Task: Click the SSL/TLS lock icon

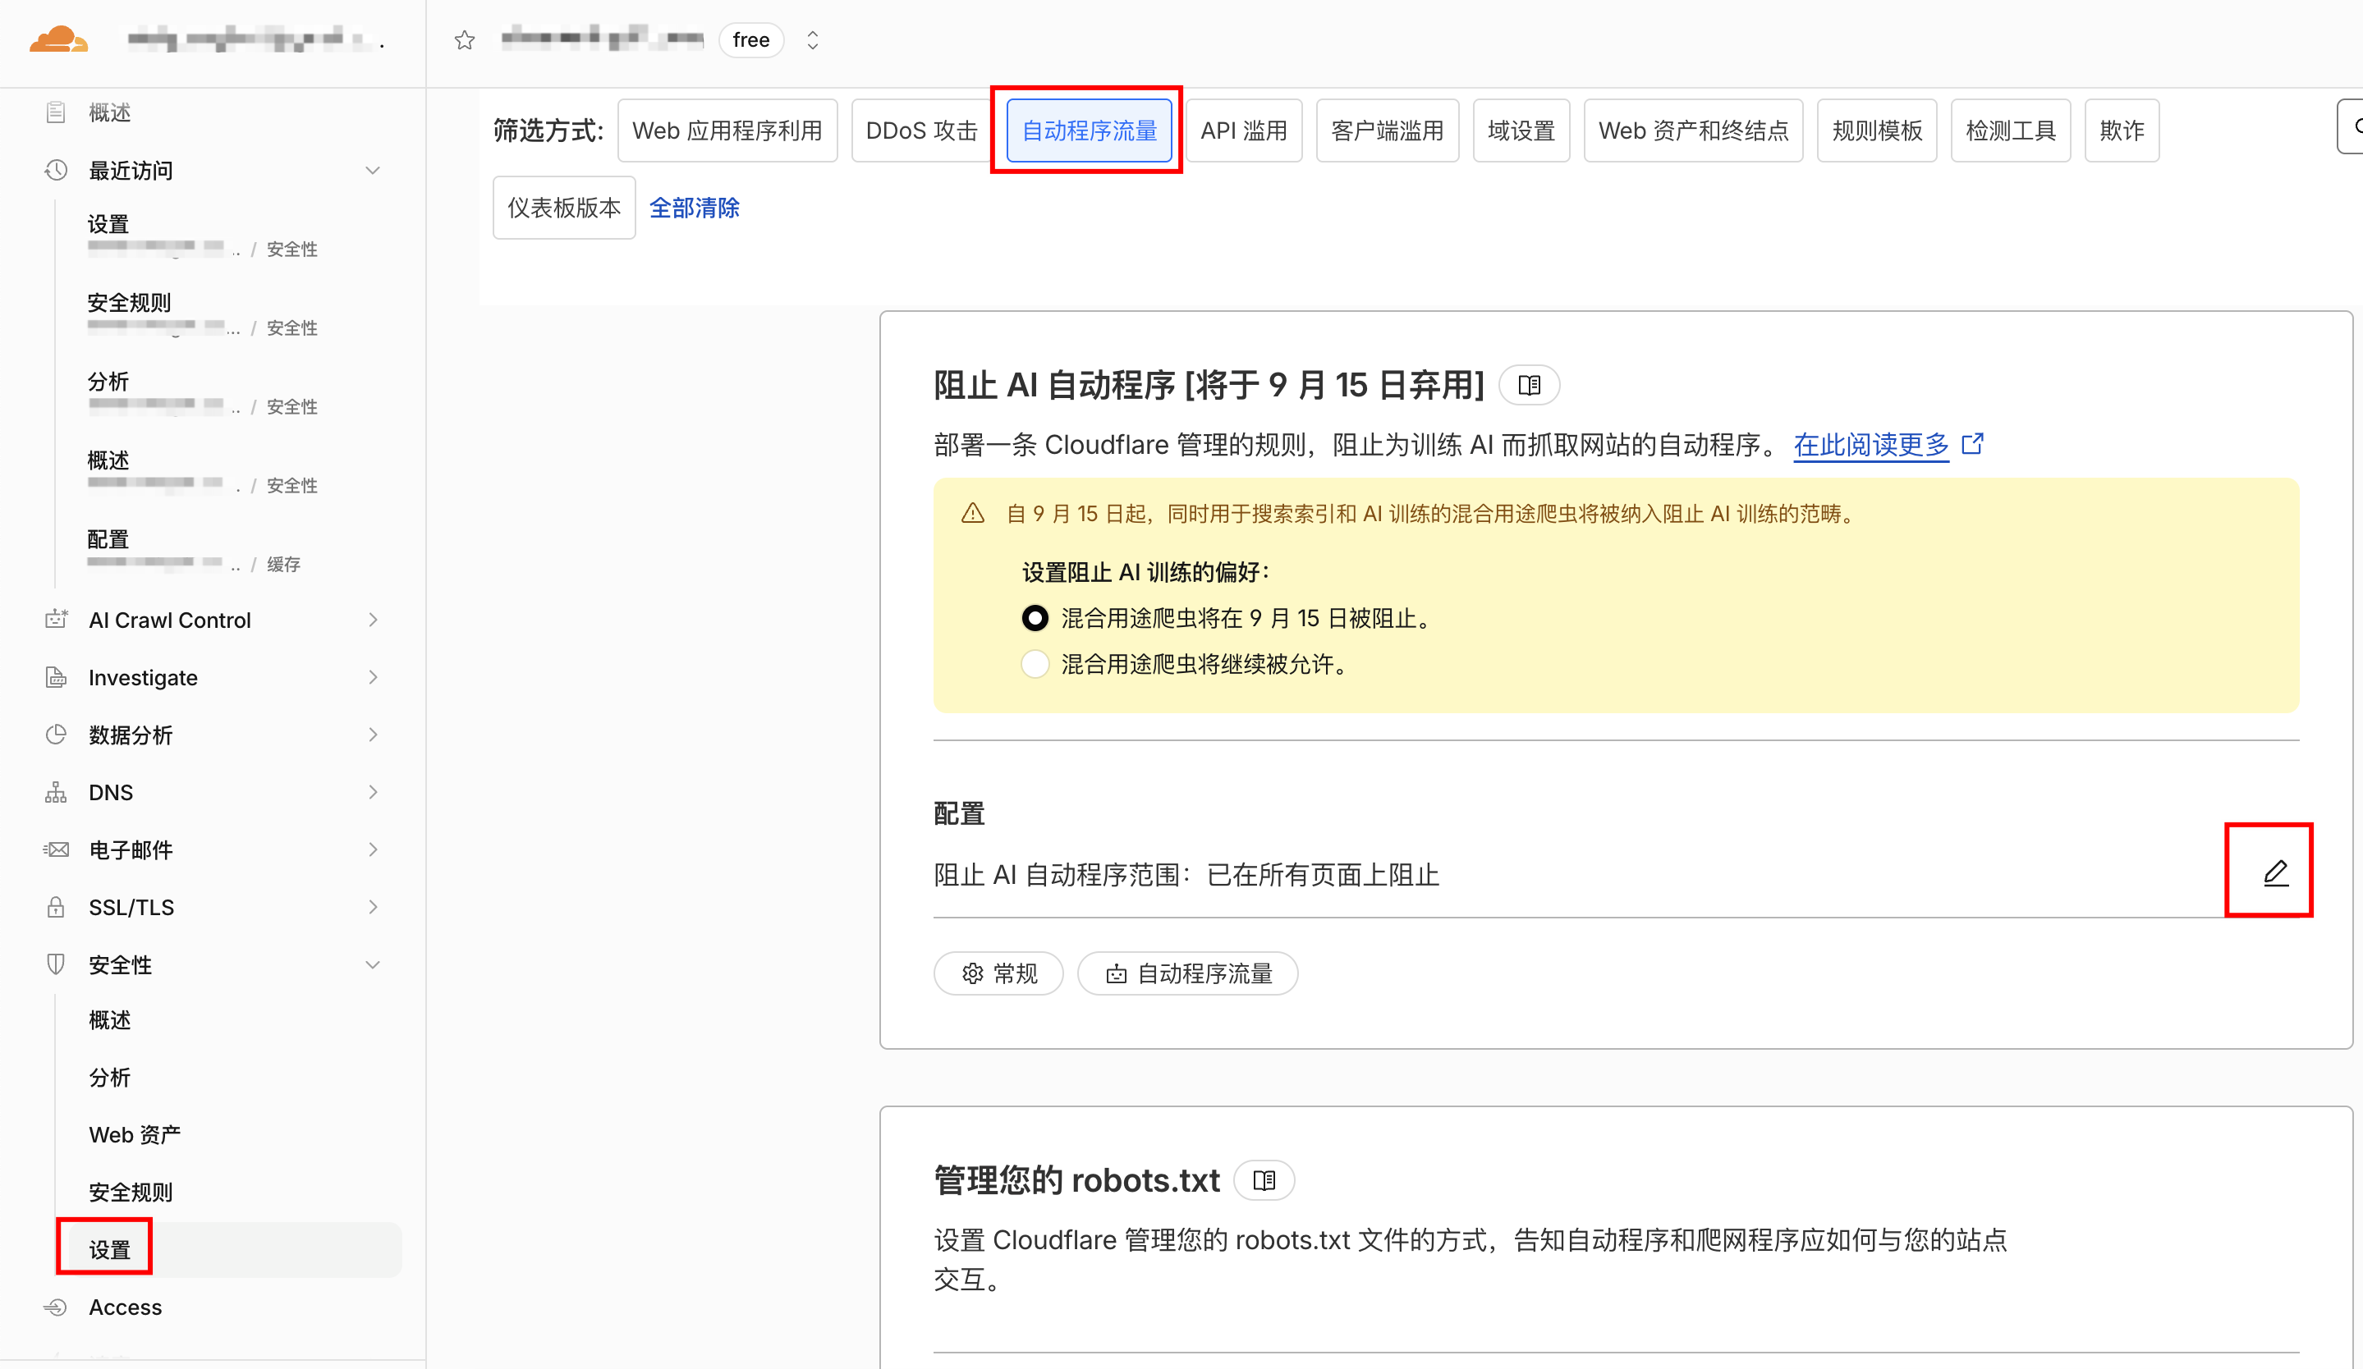Action: 57,906
